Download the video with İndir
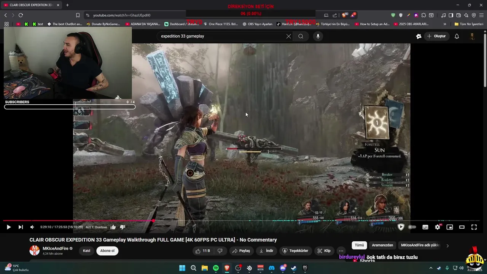Image resolution: width=487 pixels, height=274 pixels. coord(266,251)
